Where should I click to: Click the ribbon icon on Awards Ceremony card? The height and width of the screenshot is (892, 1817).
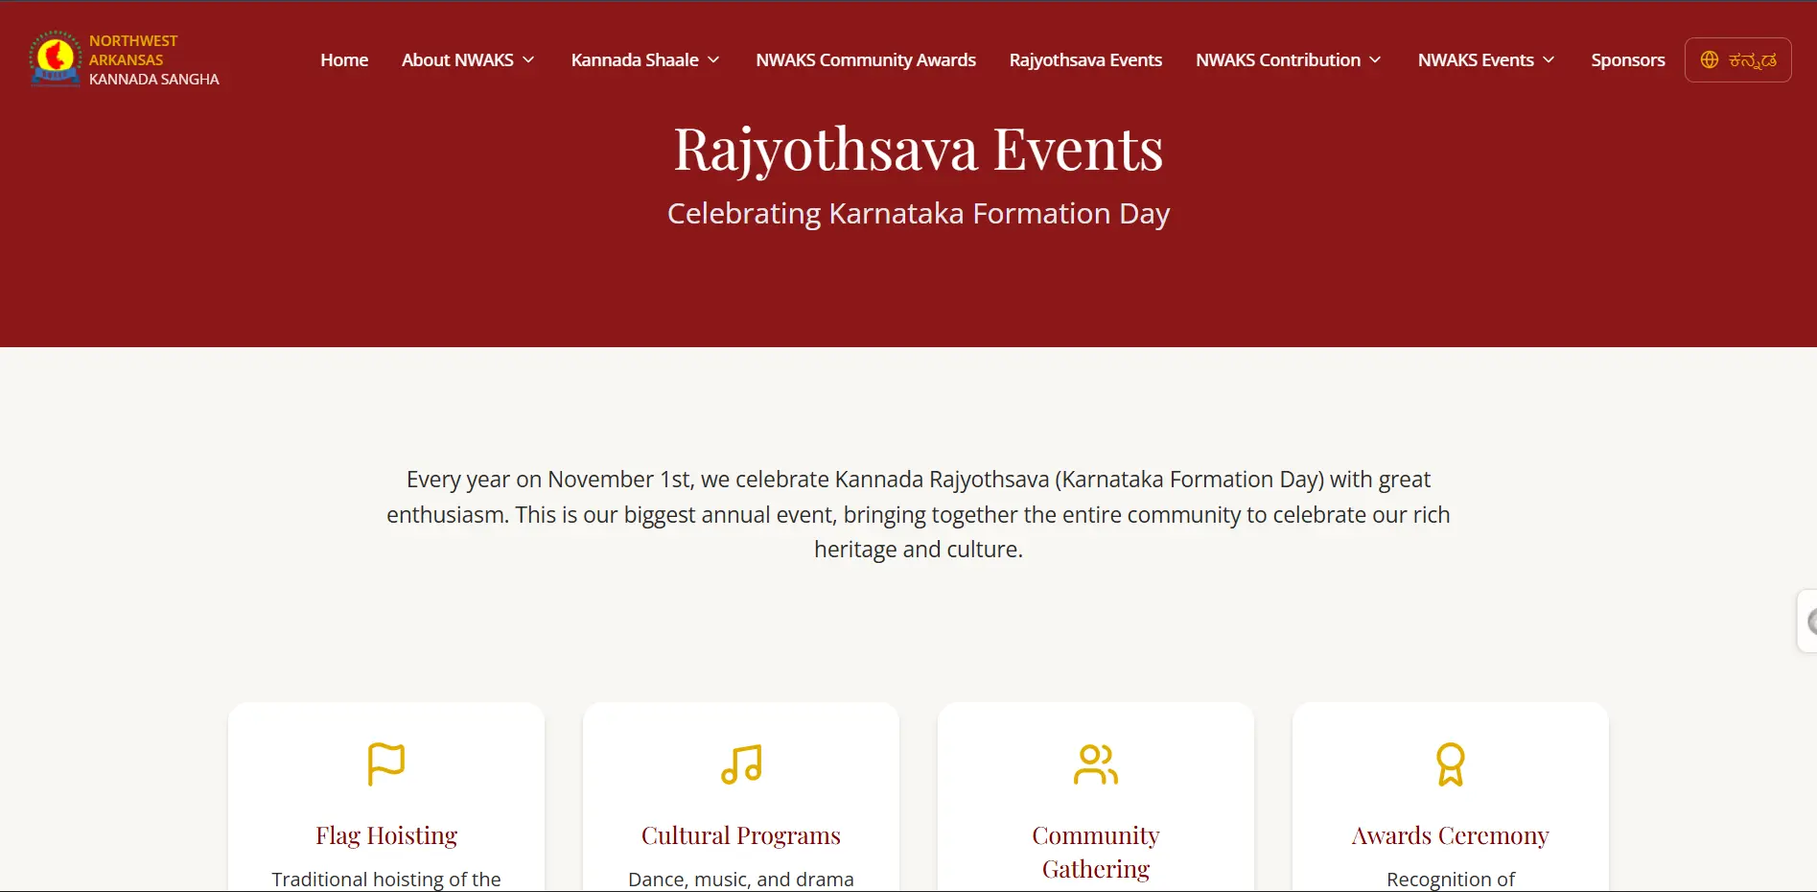tap(1450, 763)
